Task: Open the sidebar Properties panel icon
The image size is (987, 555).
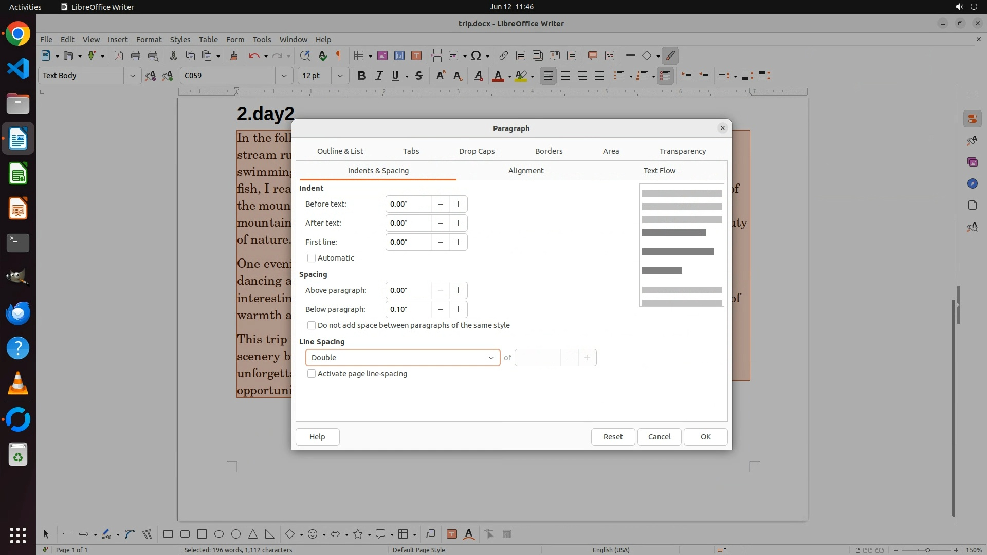Action: pyautogui.click(x=972, y=119)
